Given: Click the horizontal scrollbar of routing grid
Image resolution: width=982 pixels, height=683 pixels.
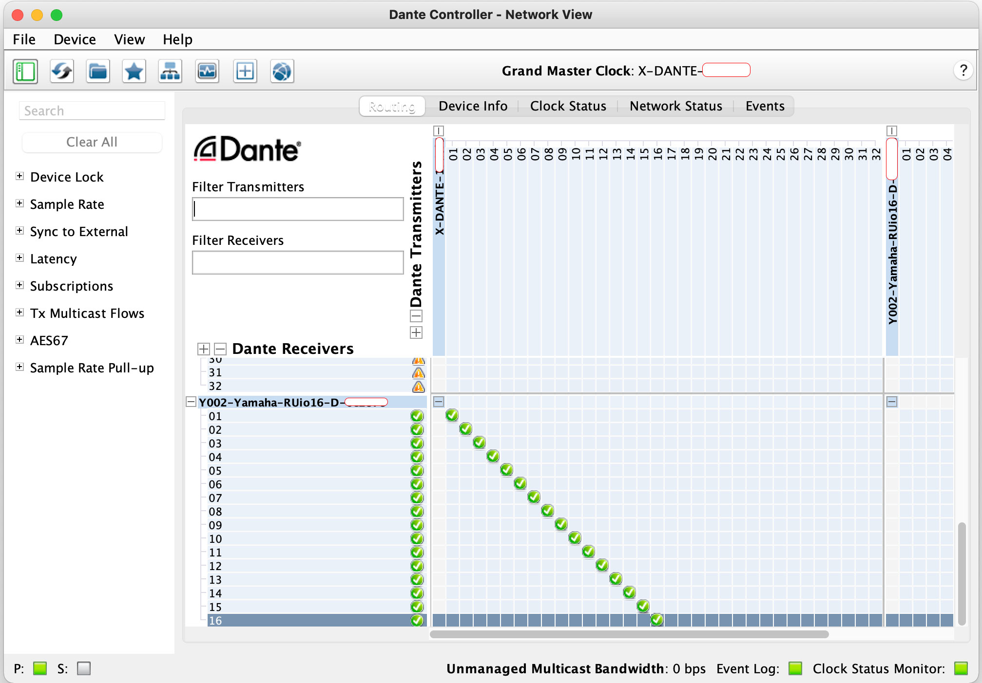Looking at the screenshot, I should click(629, 634).
